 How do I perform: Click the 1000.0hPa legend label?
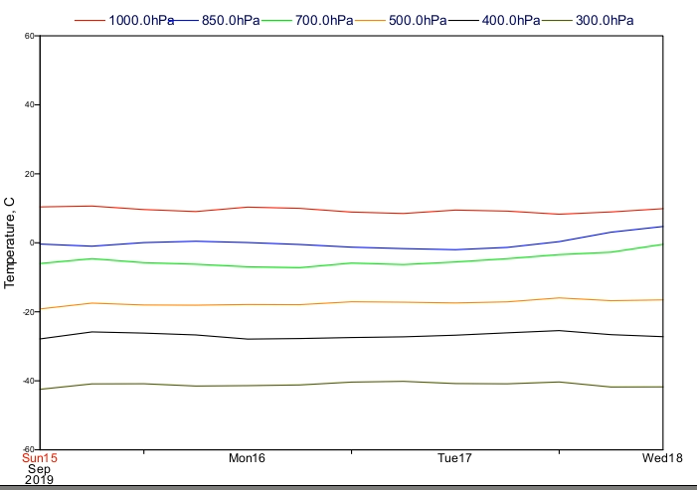(x=141, y=21)
